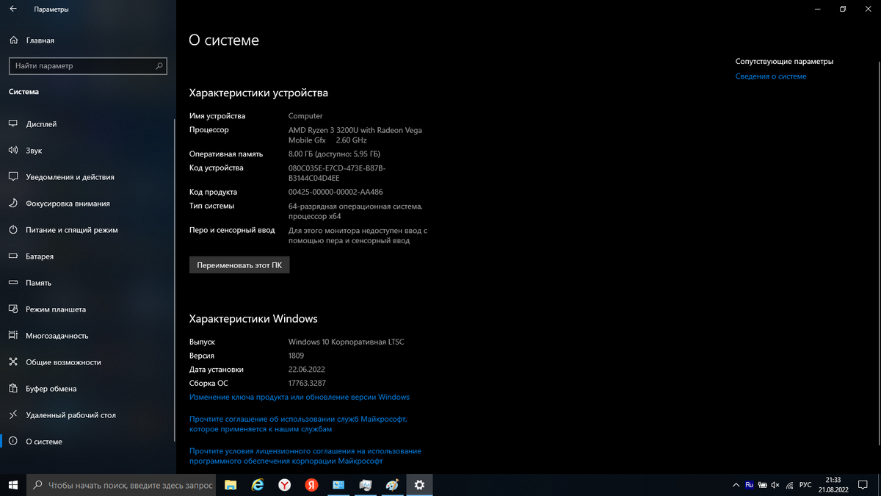Open software license terms link
This screenshot has height=496, width=881.
coord(305,456)
